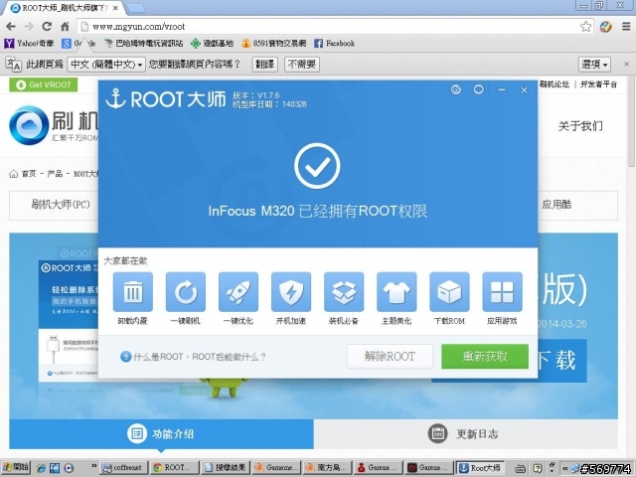
Task: Open the 一键刷机 refresh icon
Action: pos(186,291)
